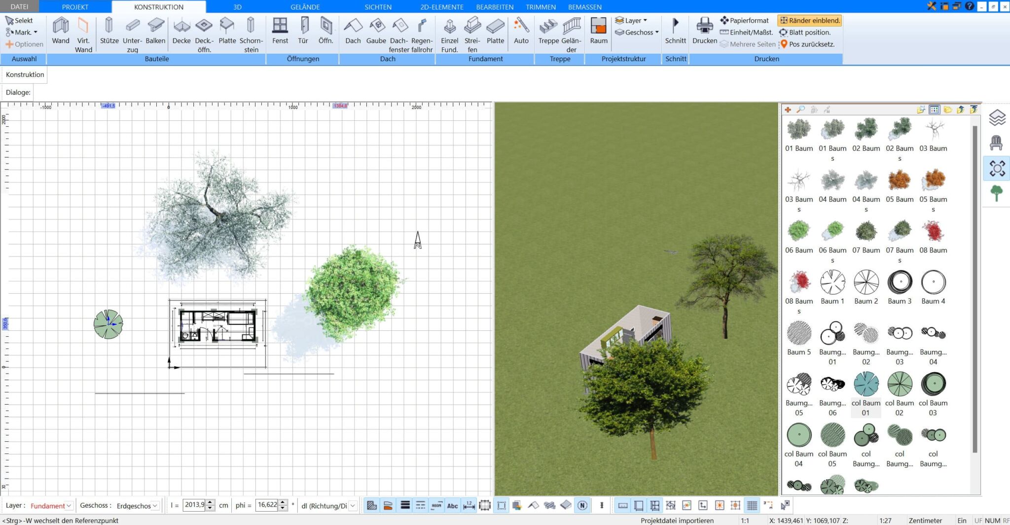Switch to the GELÄNDE tab
The height and width of the screenshot is (525, 1010).
coord(305,7)
